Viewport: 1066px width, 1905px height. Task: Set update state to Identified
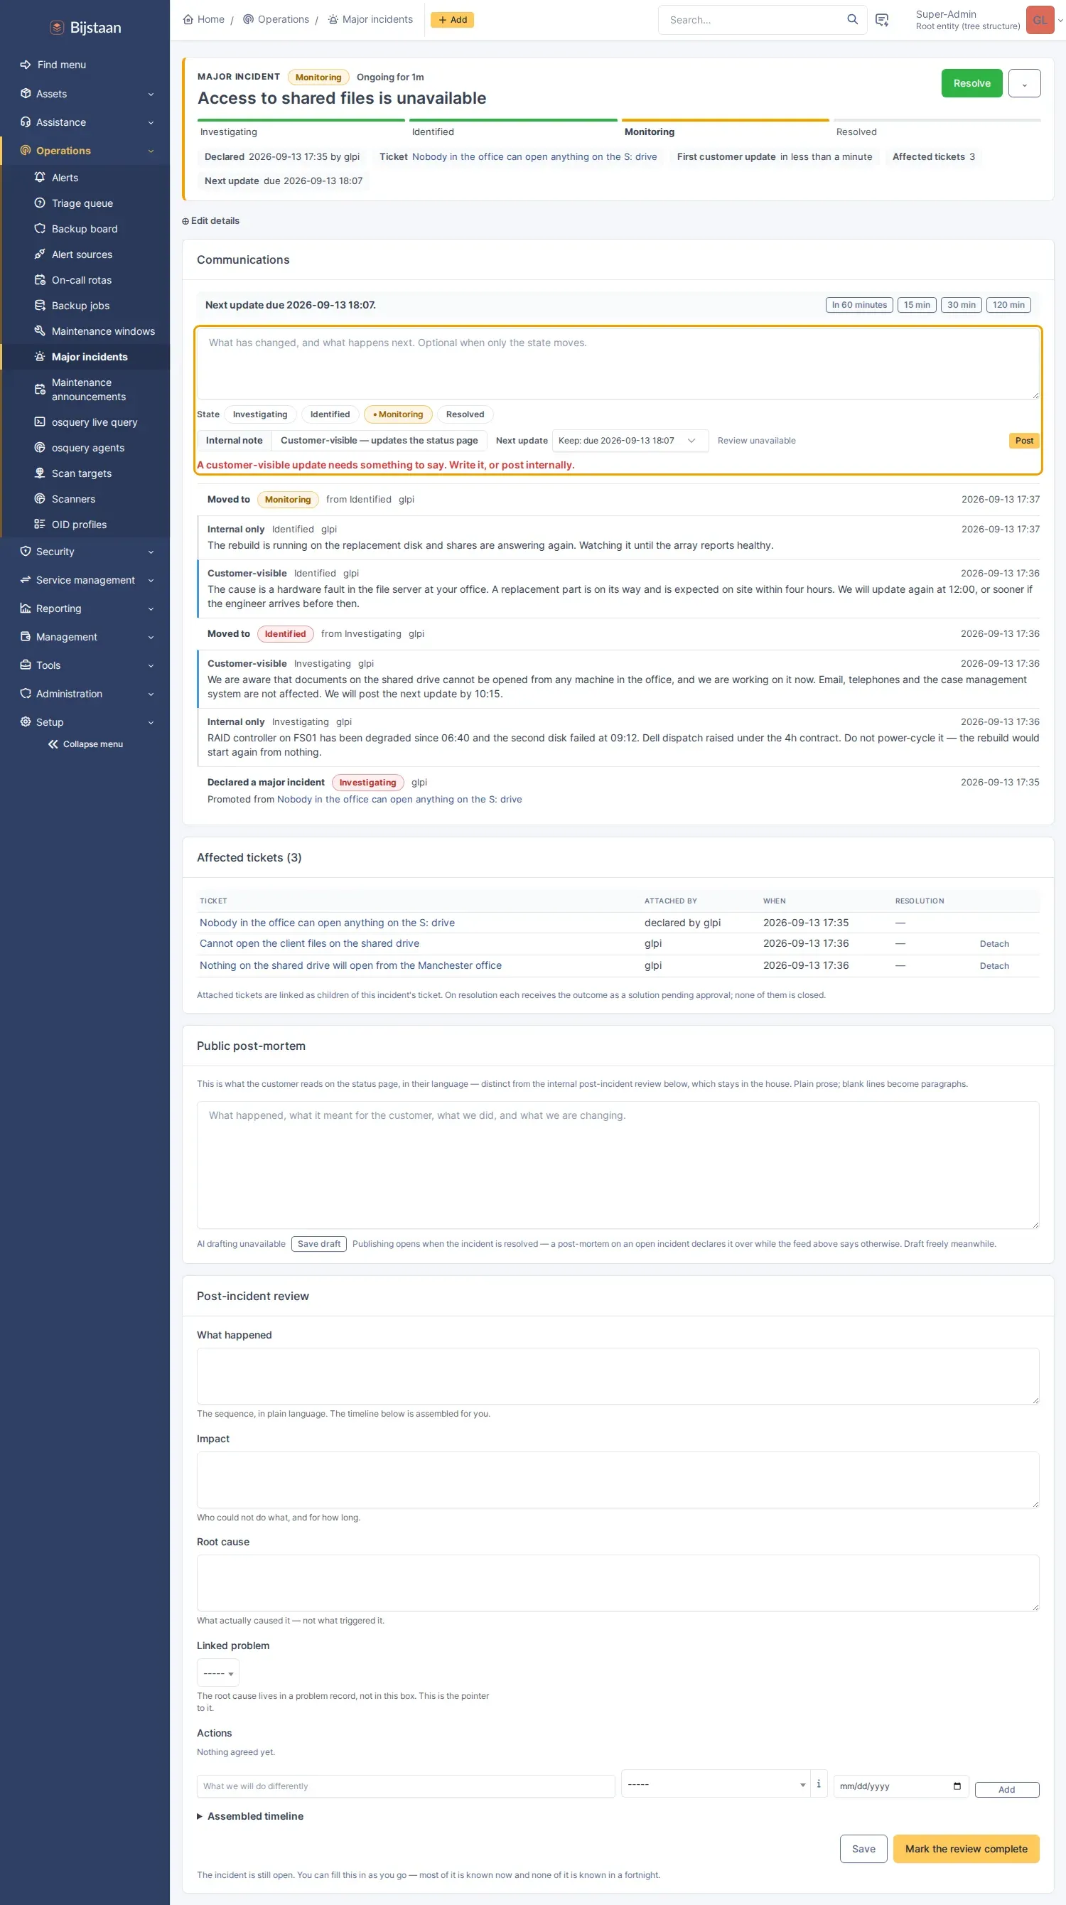click(330, 414)
